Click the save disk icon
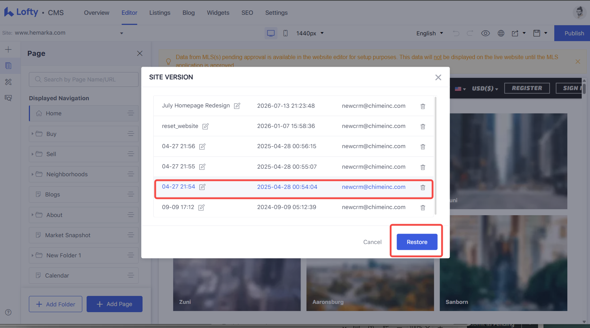This screenshot has width=590, height=328. point(537,33)
